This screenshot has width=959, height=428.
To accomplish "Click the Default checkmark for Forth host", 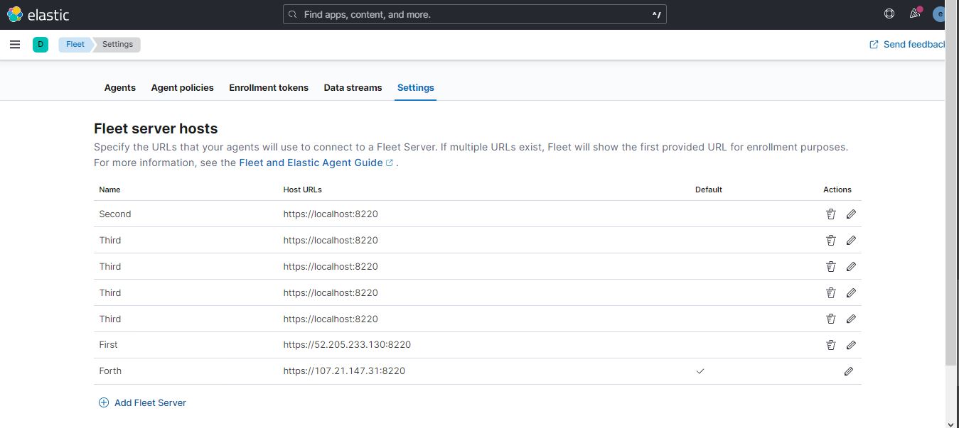I will coord(700,371).
